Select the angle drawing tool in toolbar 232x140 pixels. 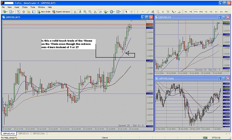pyautogui.click(x=179, y=12)
